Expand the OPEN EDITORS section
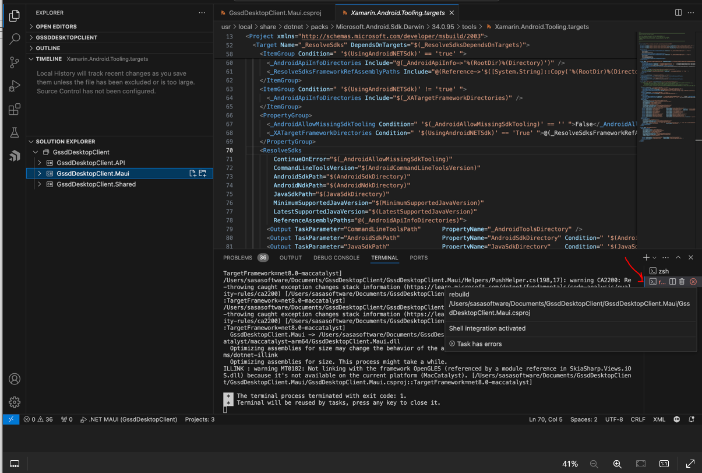702x473 pixels. coord(119,26)
